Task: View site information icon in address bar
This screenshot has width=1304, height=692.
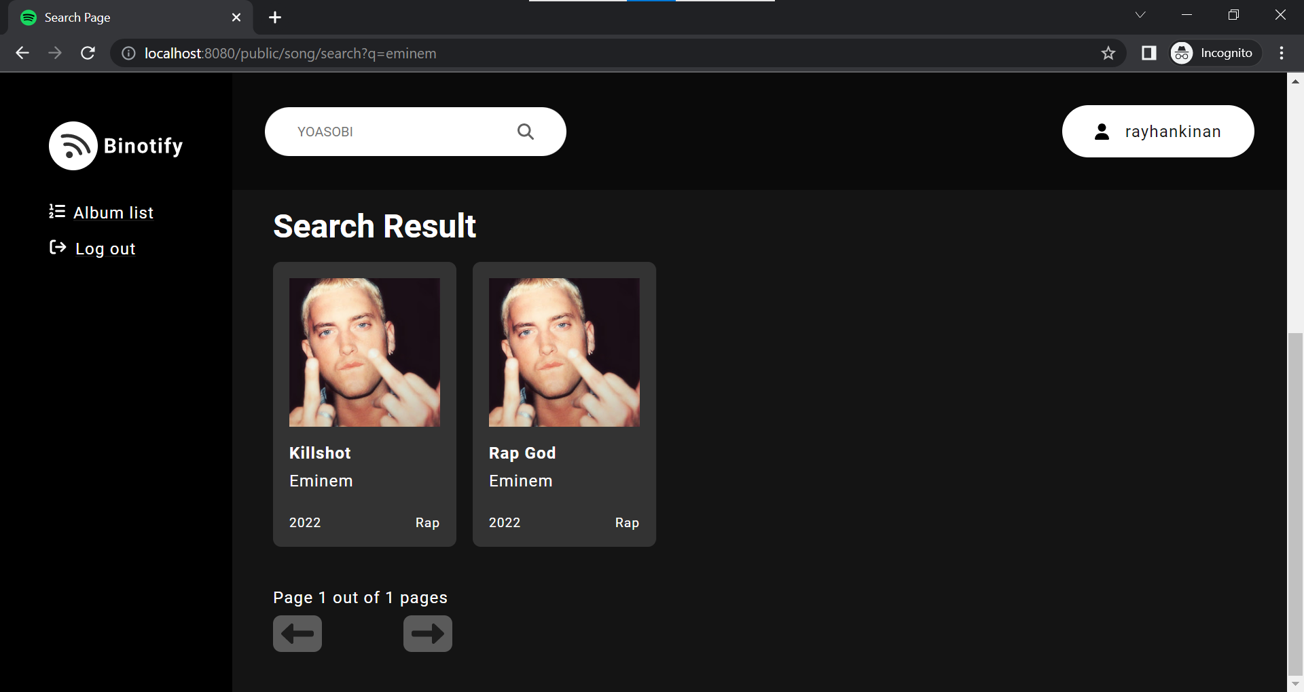Action: (128, 53)
